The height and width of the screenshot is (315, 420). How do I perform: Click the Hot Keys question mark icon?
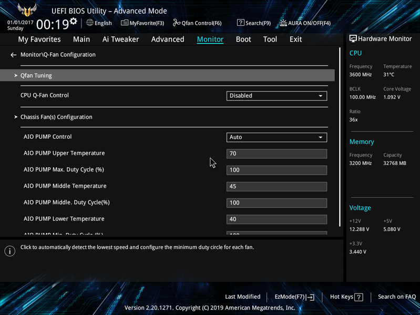[358, 297]
